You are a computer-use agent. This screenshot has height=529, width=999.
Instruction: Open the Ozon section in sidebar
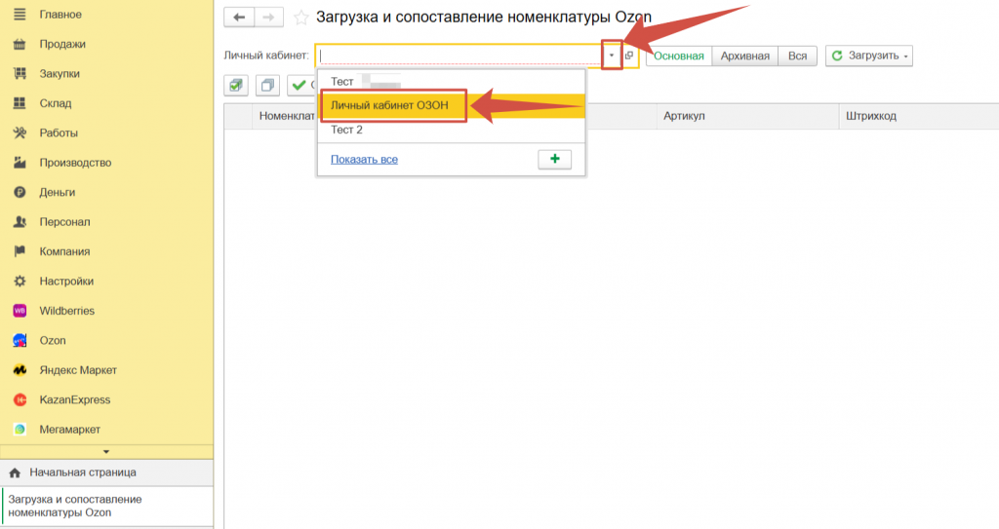tap(53, 341)
